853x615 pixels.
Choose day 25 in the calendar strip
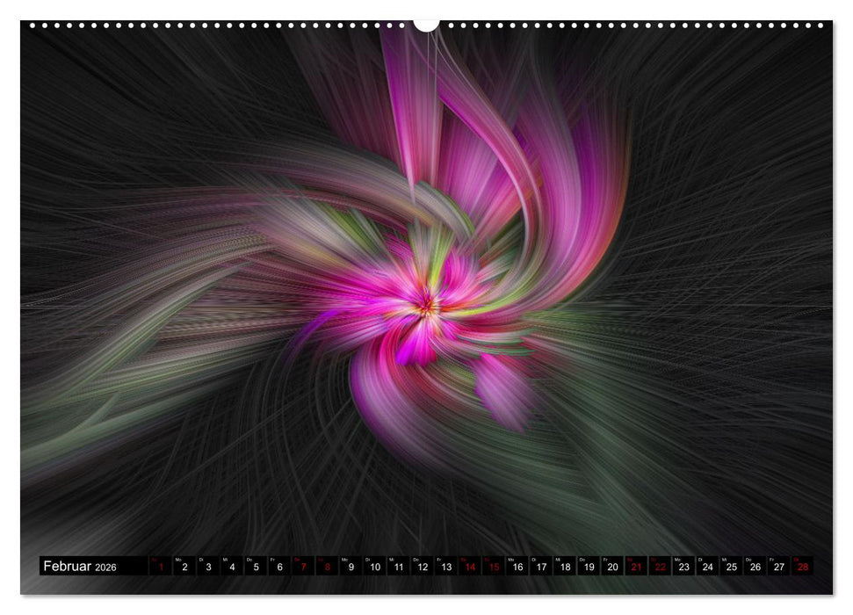731,567
